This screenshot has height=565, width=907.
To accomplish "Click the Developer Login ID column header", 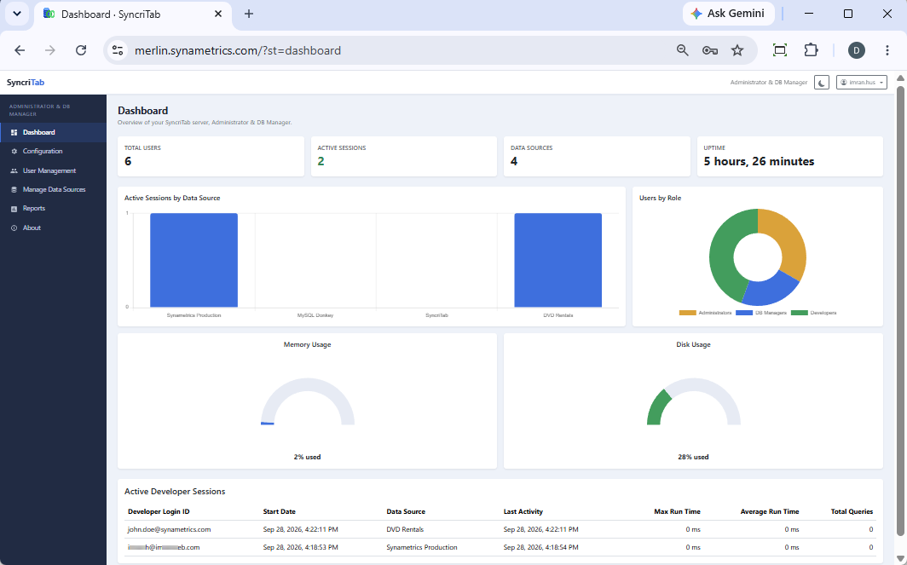I will click(159, 512).
